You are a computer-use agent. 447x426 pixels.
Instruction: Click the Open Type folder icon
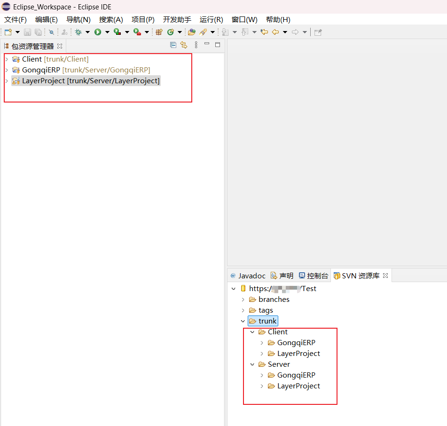pos(192,32)
